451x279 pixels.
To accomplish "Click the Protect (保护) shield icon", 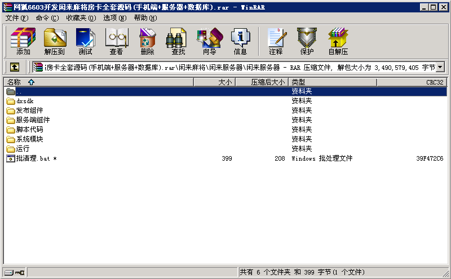I will click(x=307, y=41).
